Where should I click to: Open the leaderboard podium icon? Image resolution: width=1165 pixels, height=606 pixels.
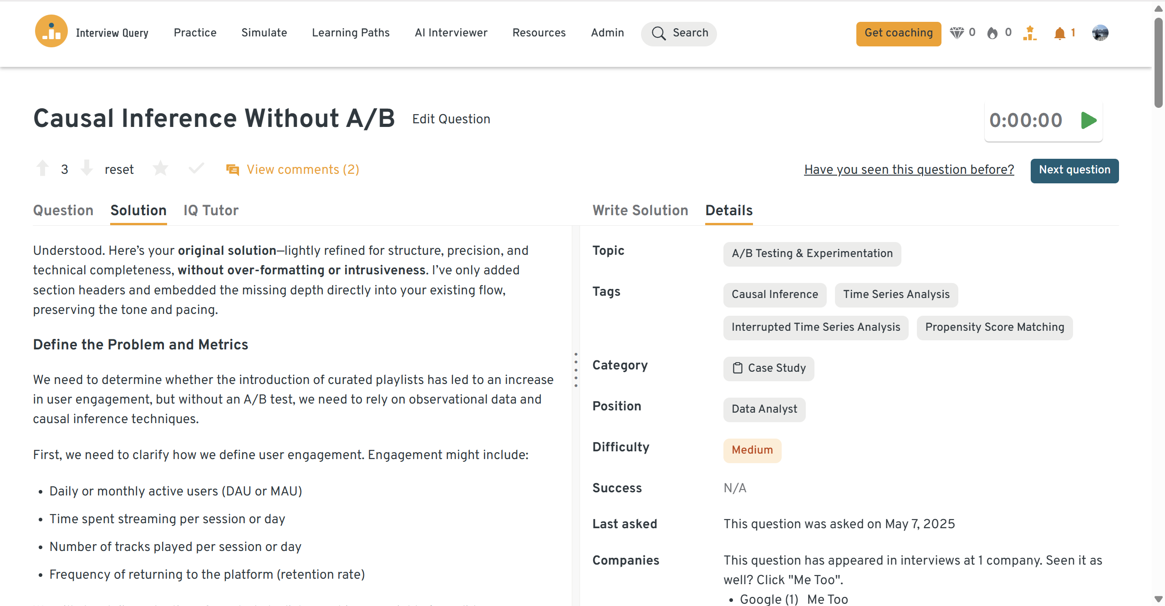[x=1029, y=33]
